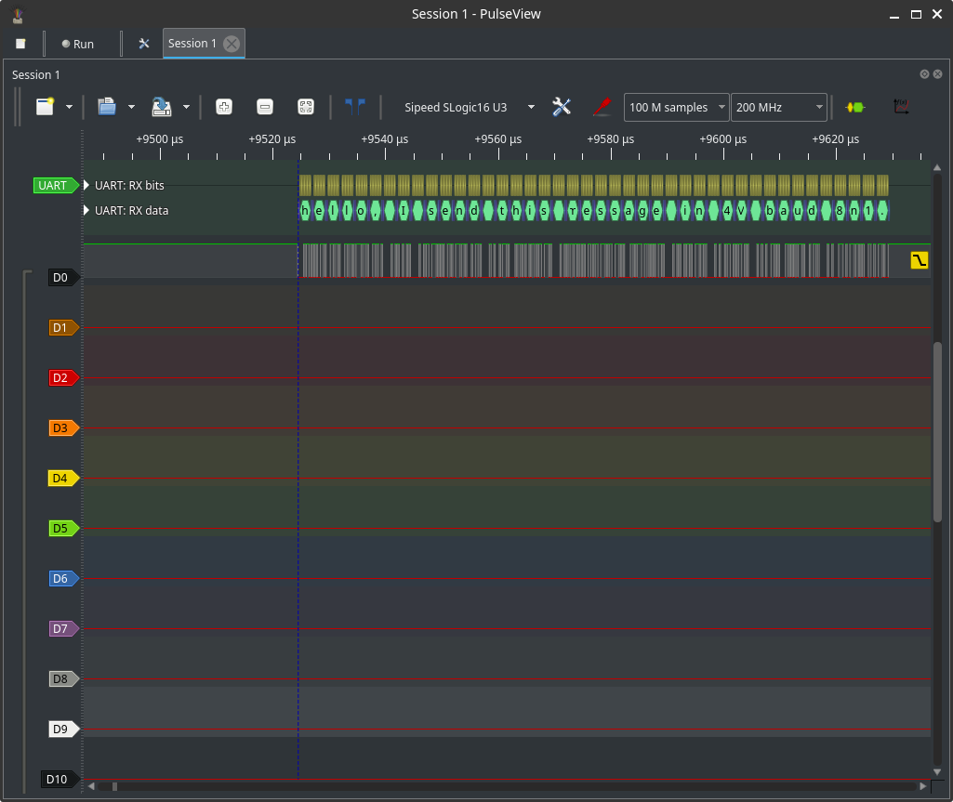Click the math signal icon
The height and width of the screenshot is (802, 953).
(900, 107)
